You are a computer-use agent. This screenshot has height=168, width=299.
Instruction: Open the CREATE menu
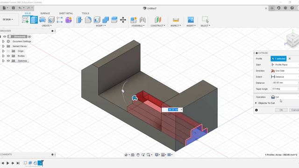pyautogui.click(x=47, y=26)
